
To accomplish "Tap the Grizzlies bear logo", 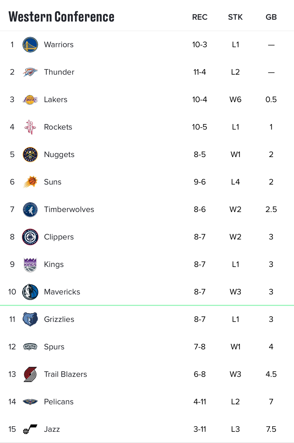I will 30,319.
